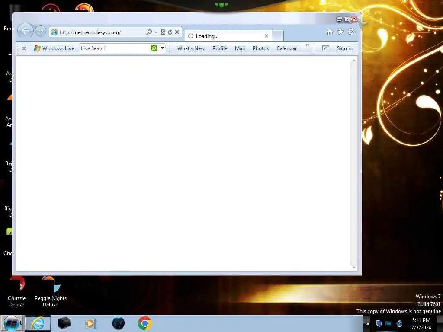Viewport: 443px width, 332px height.
Task: Click the Windows Live logo button
Action: pos(54,48)
